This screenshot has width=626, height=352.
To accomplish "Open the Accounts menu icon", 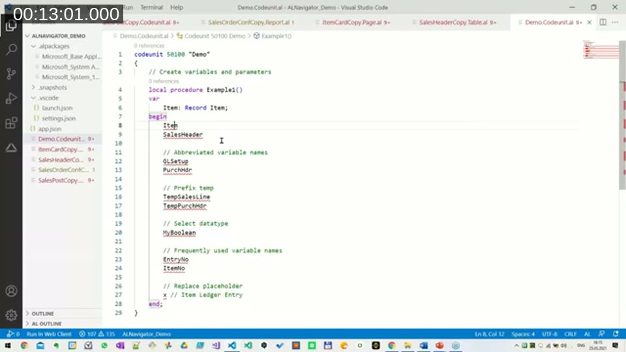I will tap(11, 291).
